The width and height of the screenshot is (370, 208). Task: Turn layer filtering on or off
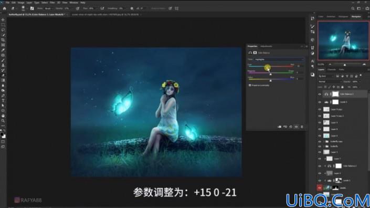coord(361,75)
